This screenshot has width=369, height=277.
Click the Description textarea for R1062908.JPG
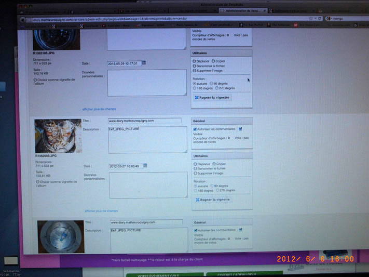(147, 140)
